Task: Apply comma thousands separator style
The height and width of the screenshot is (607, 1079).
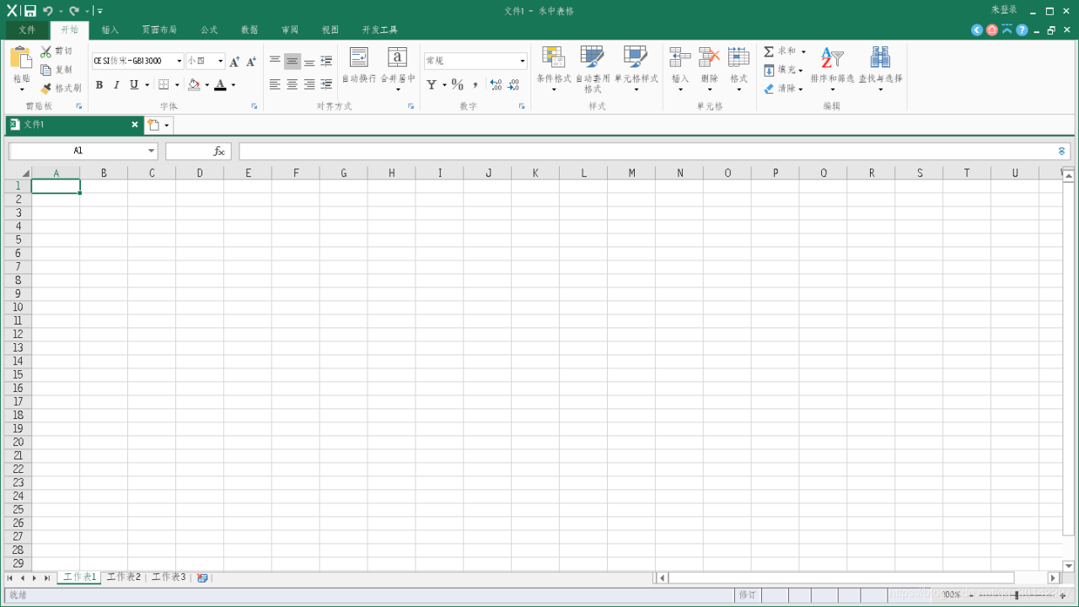Action: click(x=475, y=84)
